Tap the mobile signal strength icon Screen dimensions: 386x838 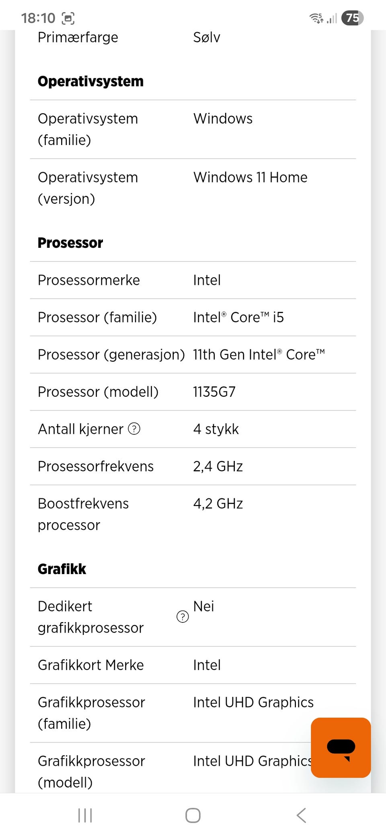coord(332,18)
